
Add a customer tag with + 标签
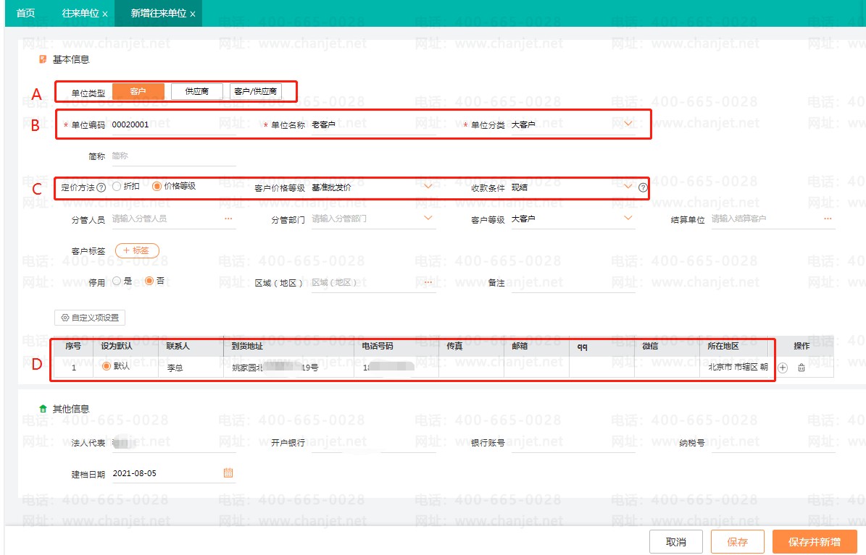click(137, 250)
